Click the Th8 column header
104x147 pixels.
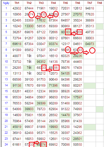[100, 3]
